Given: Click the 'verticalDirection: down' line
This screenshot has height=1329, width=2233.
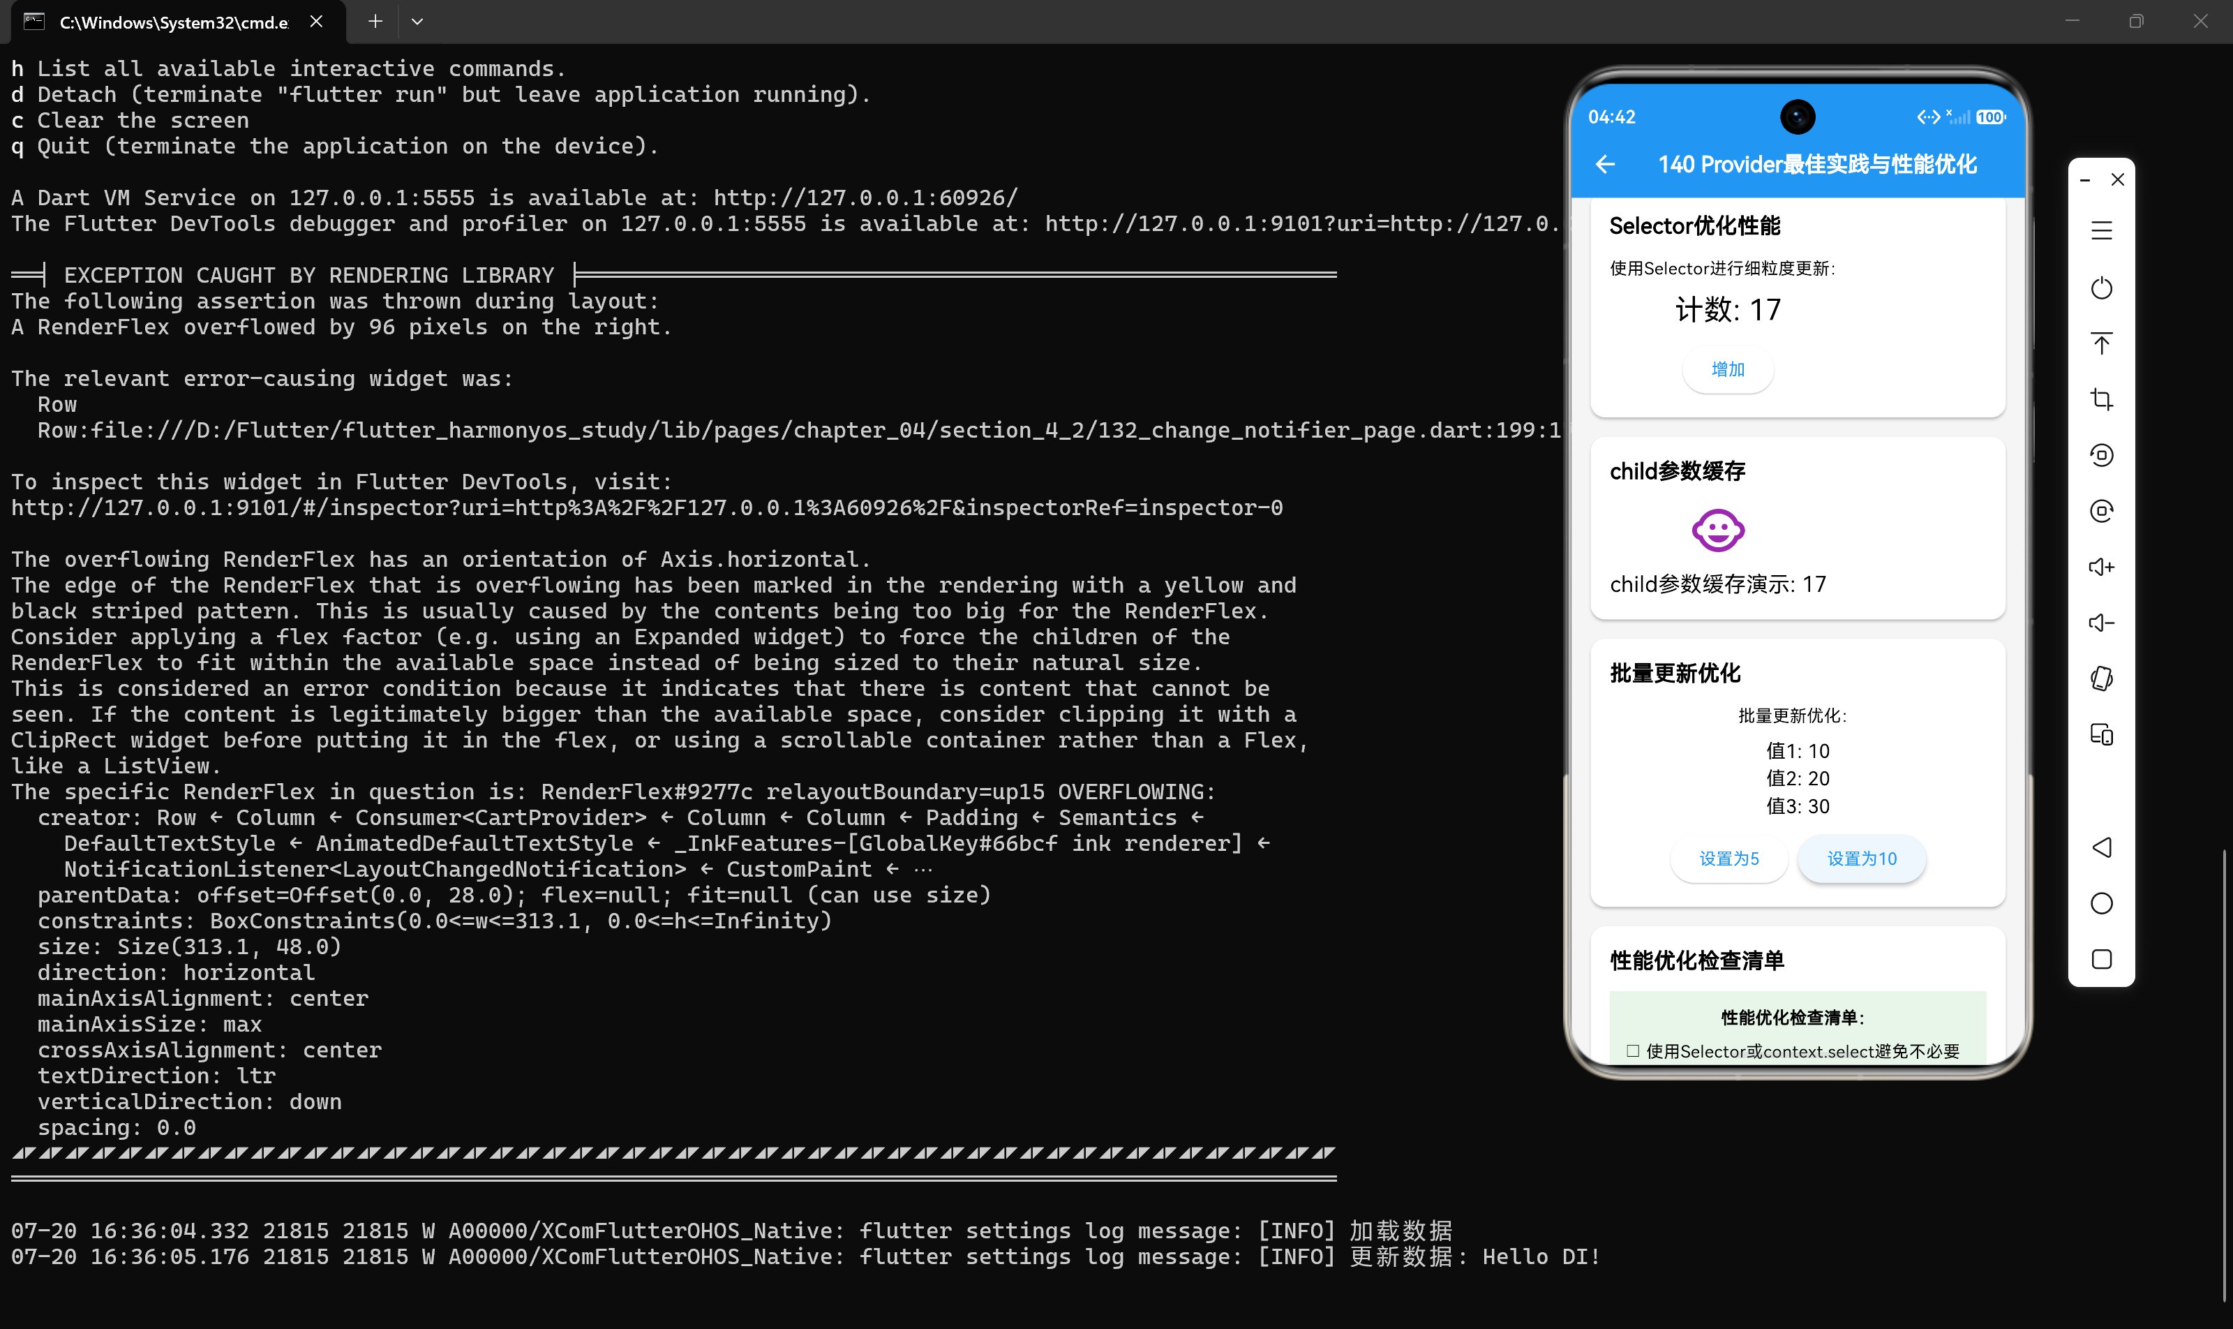Looking at the screenshot, I should (x=190, y=1101).
